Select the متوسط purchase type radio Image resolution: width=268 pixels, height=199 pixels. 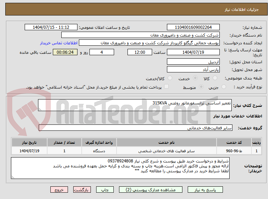201,87
